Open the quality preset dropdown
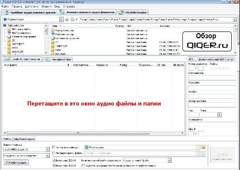 [x=48, y=156]
